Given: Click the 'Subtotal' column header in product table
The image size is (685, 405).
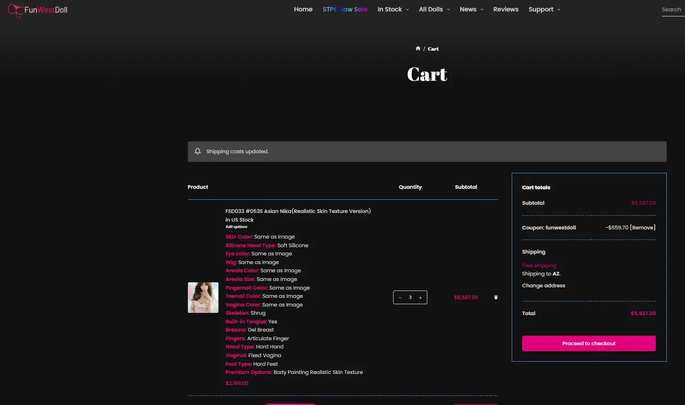Looking at the screenshot, I should click(466, 187).
